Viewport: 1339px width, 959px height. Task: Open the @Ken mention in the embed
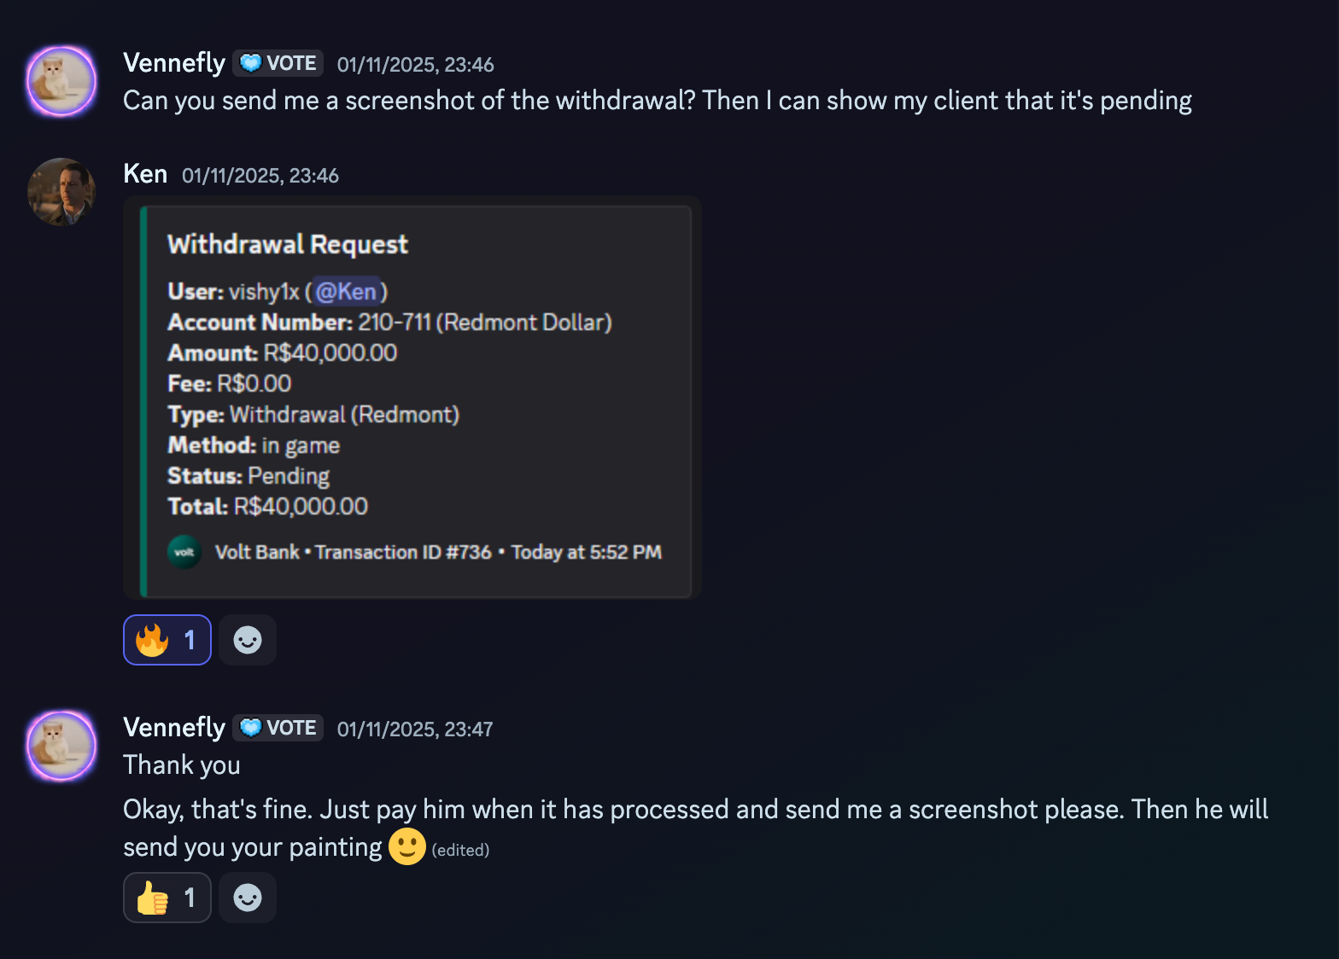346,291
